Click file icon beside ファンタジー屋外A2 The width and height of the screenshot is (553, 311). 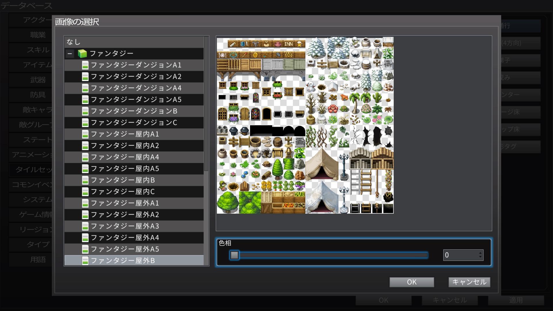85,215
